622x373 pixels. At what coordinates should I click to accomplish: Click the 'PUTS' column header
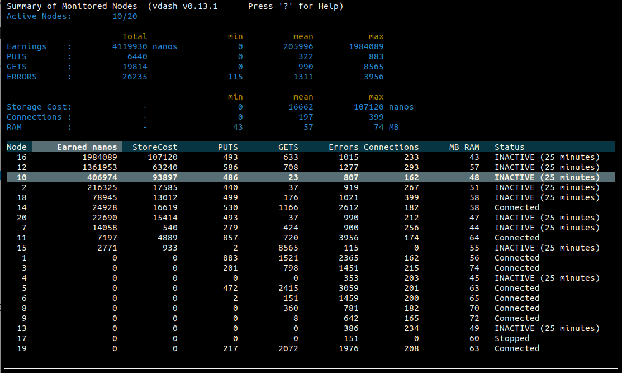pos(227,147)
